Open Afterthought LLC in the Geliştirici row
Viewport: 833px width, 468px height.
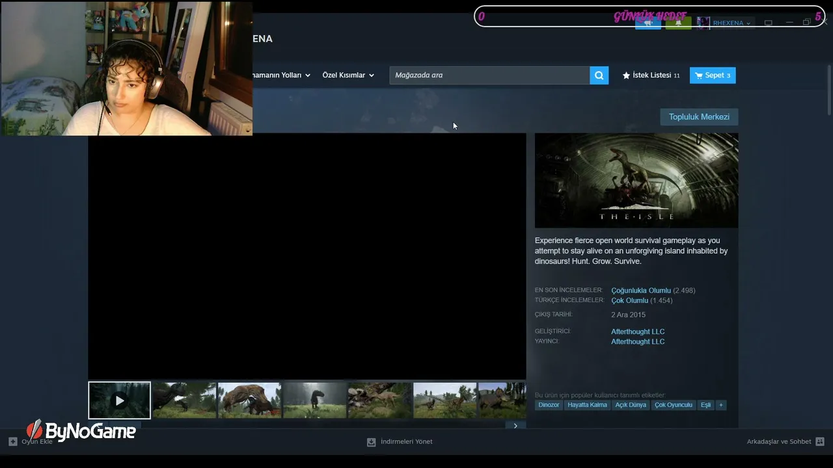(x=638, y=331)
